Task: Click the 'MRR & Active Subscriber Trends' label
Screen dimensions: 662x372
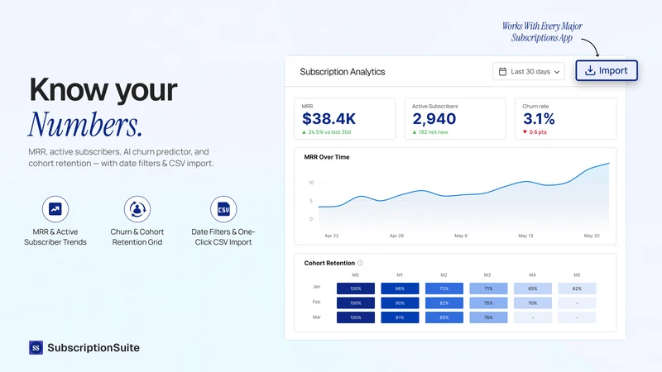Action: pos(55,237)
